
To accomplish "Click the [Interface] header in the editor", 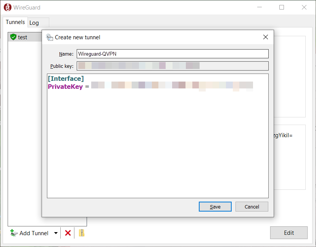I will tap(66, 79).
